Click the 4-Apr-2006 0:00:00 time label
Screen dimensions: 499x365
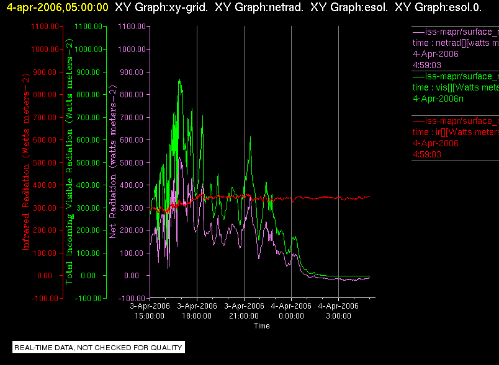291,311
